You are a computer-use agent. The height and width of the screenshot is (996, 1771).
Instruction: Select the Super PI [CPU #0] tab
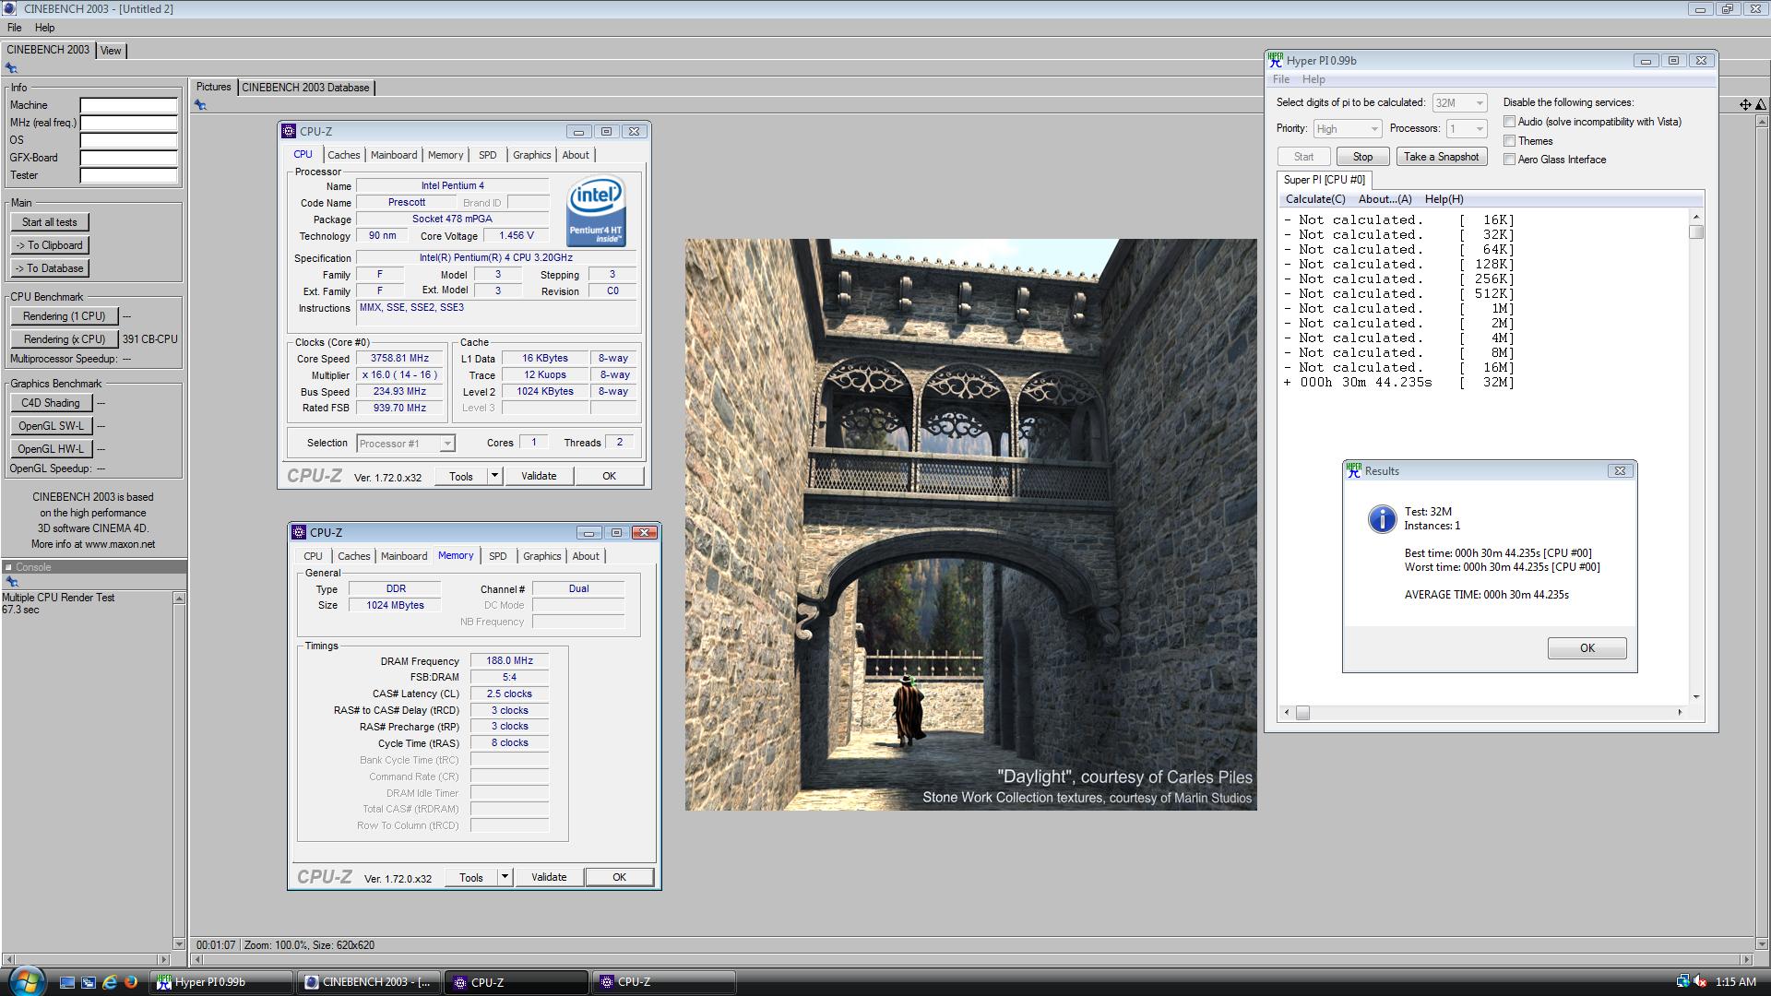point(1324,180)
